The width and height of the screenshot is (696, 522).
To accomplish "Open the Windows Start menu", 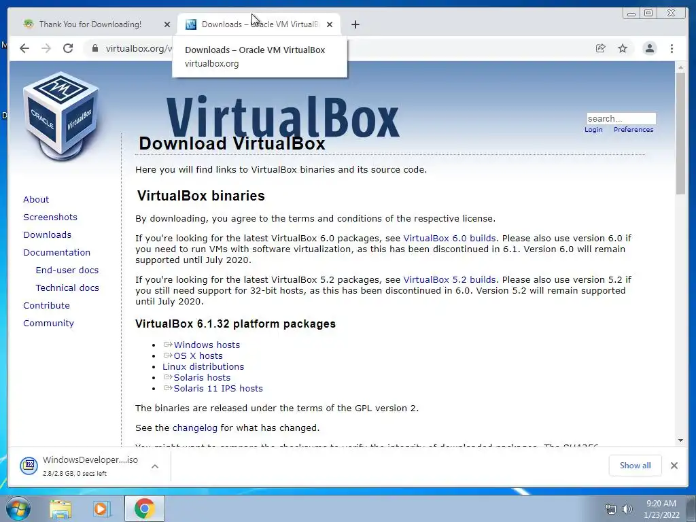I will pyautogui.click(x=18, y=508).
